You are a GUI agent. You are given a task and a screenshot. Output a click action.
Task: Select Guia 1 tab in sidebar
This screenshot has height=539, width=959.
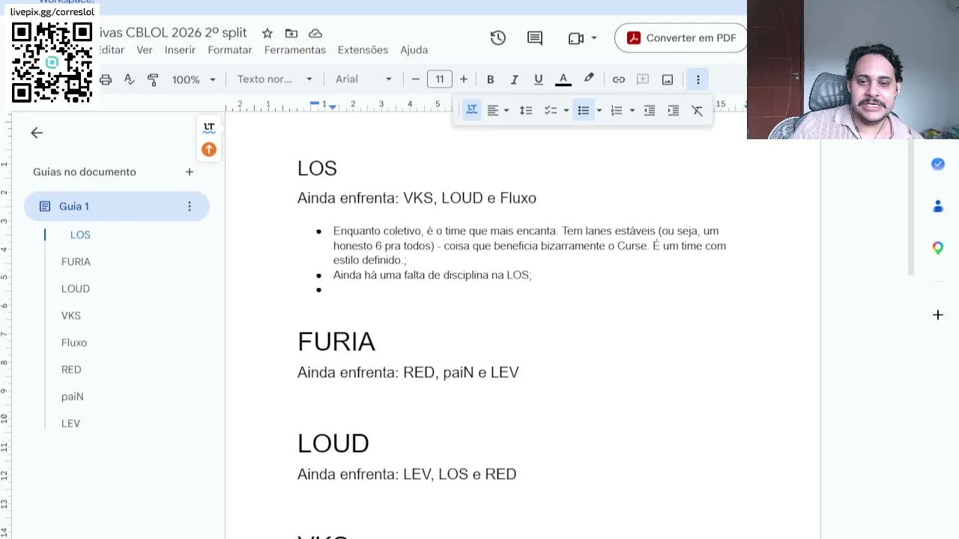(117, 207)
